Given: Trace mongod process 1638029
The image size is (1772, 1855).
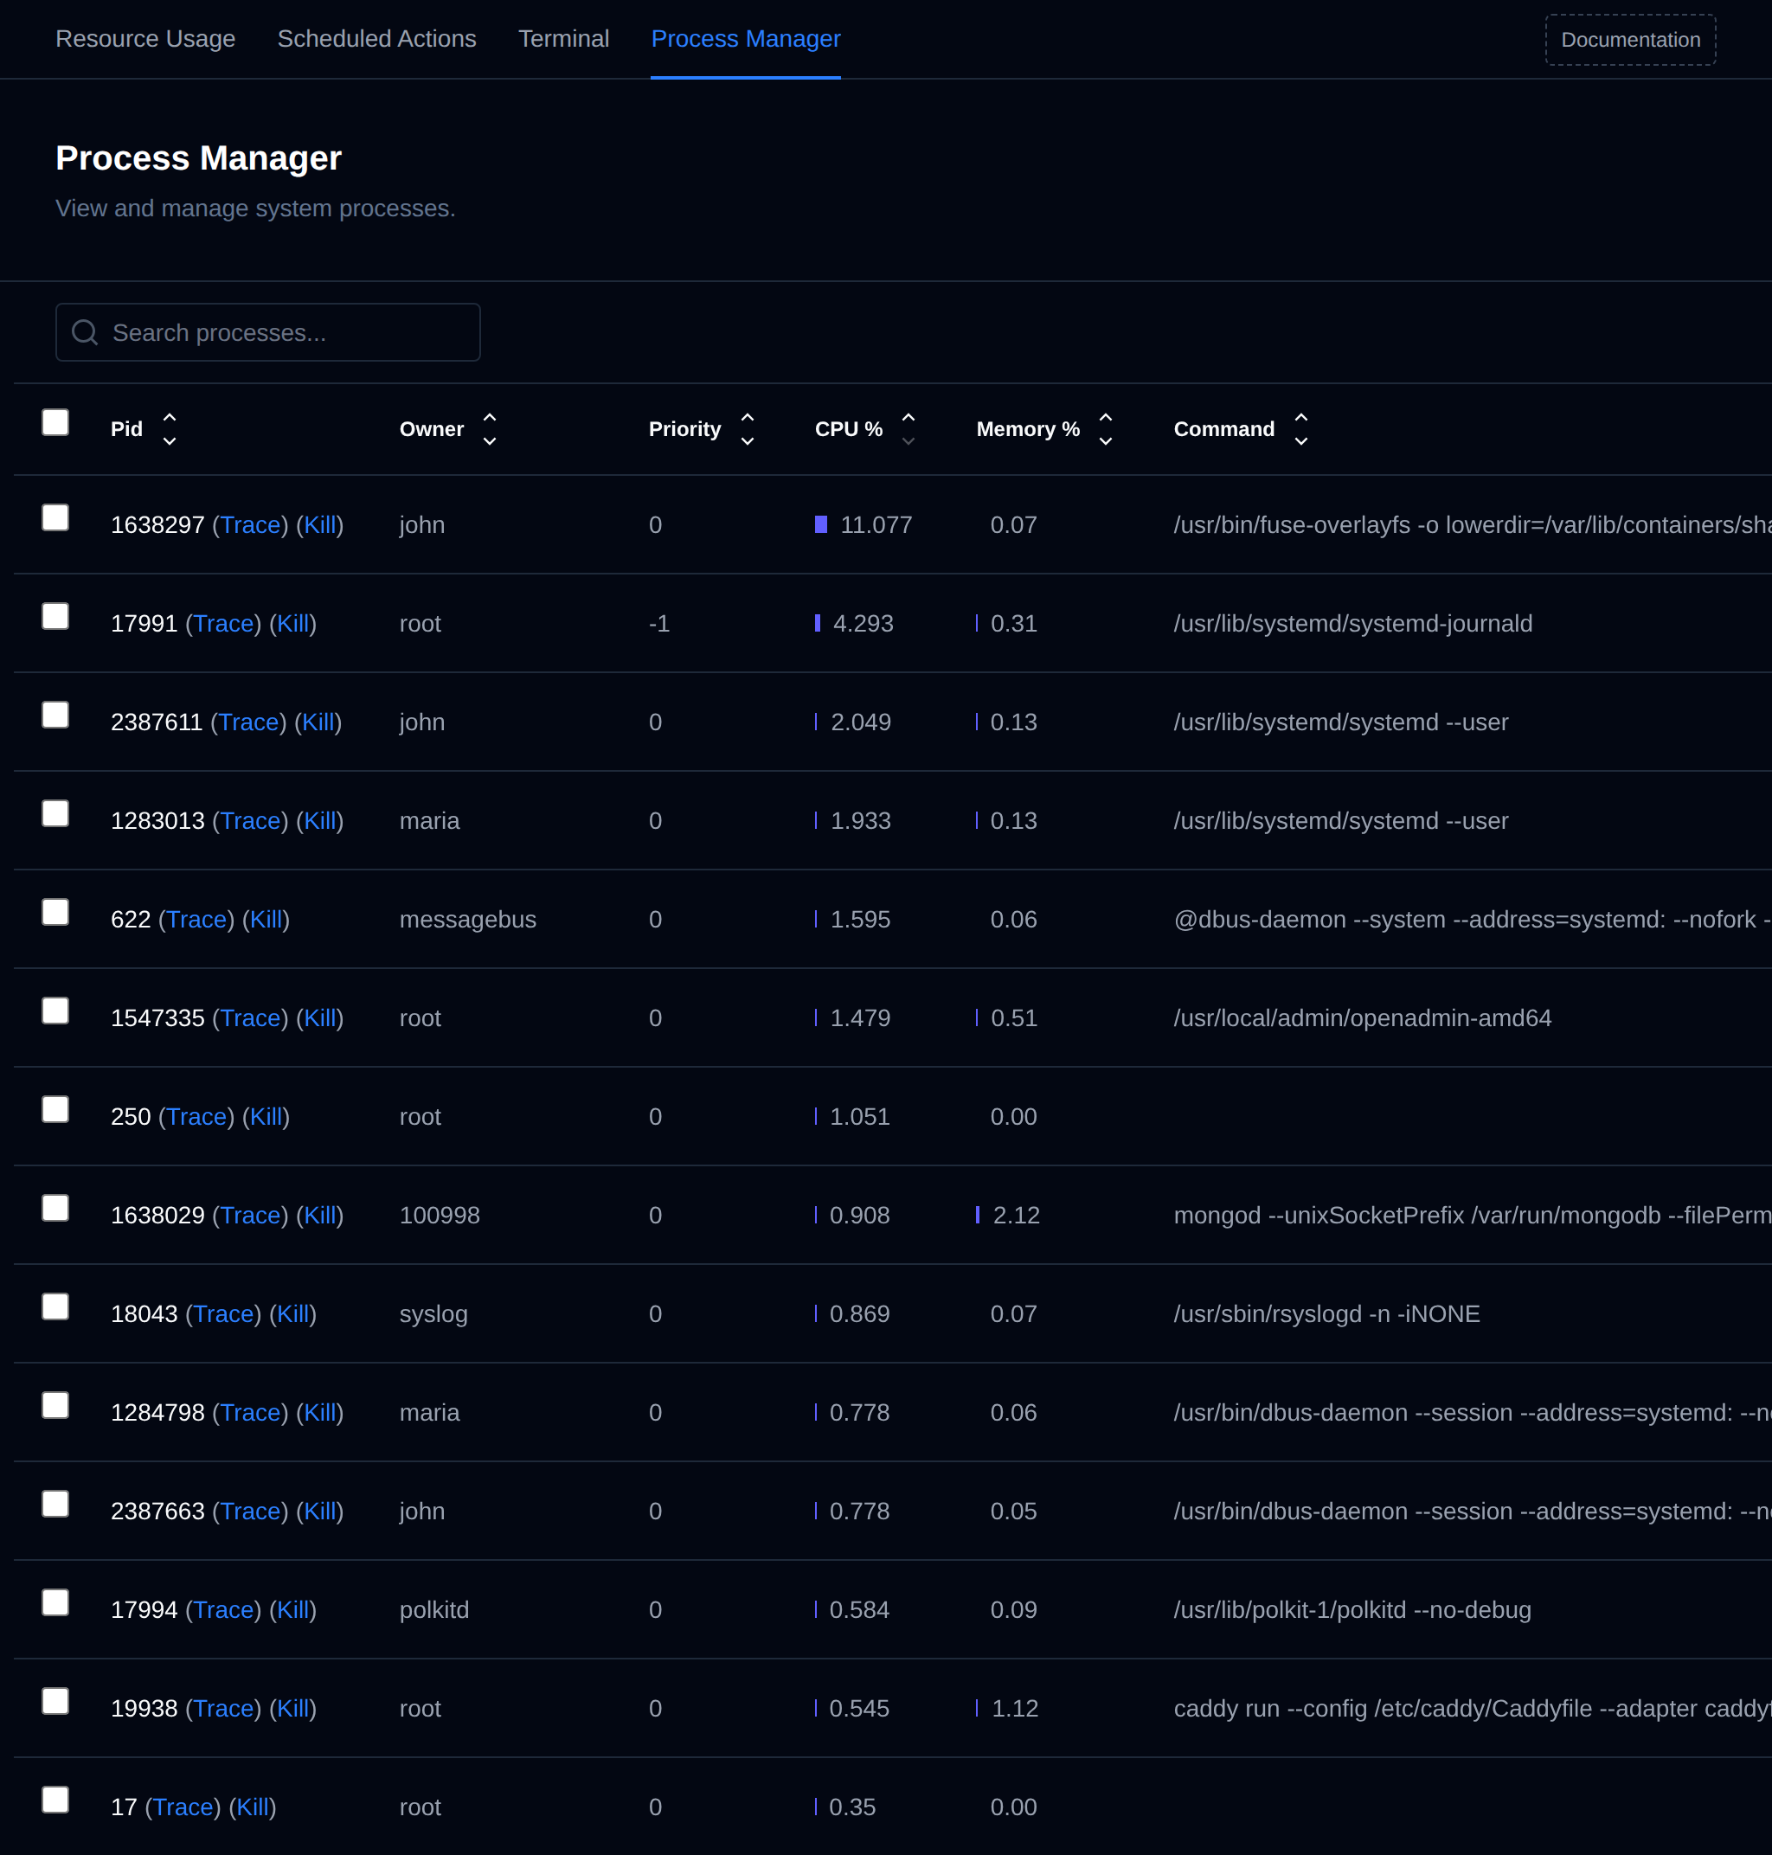Looking at the screenshot, I should pos(250,1216).
